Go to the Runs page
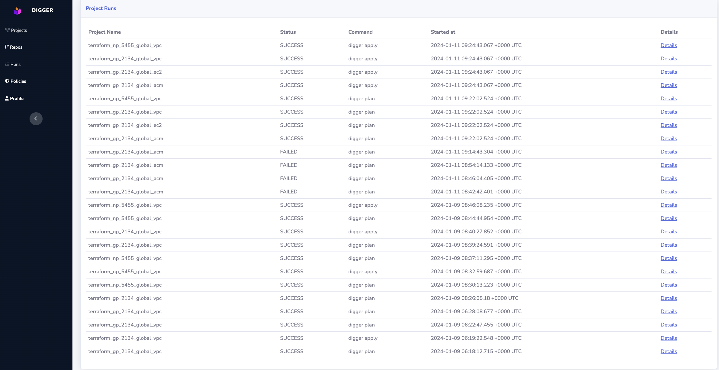719x370 pixels. pyautogui.click(x=15, y=64)
